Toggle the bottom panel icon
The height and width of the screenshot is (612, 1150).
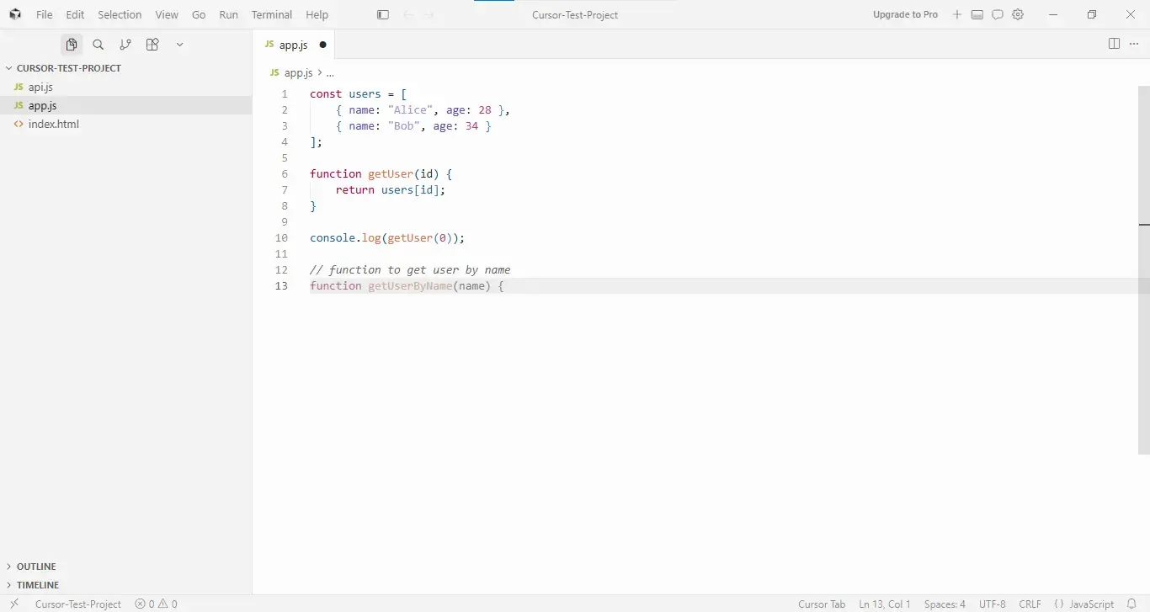click(x=977, y=14)
